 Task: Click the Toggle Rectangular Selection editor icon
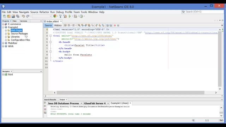[93, 25]
